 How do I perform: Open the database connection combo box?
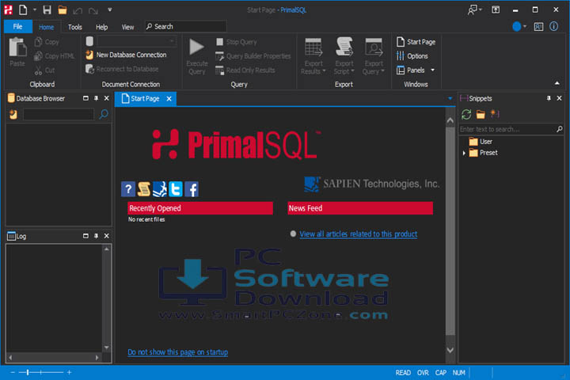[137, 41]
